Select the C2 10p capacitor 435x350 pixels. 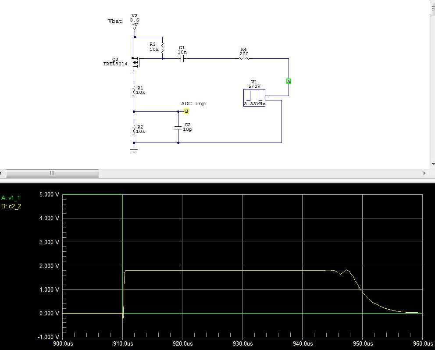pyautogui.click(x=178, y=127)
